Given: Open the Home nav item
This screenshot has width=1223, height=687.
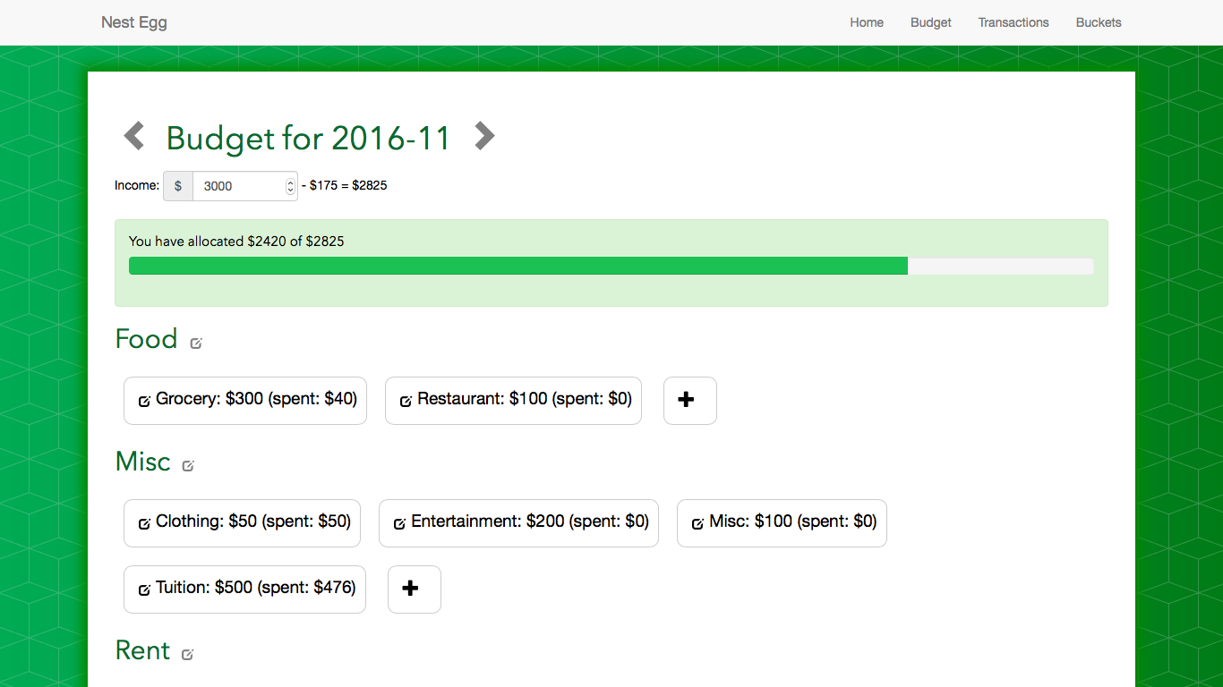Looking at the screenshot, I should [867, 22].
